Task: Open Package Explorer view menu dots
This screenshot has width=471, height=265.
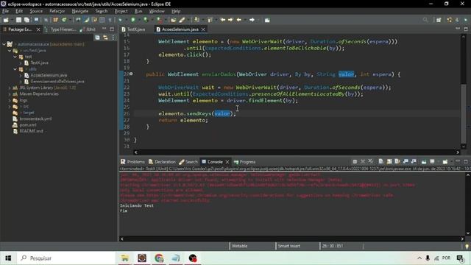Action: (113, 38)
